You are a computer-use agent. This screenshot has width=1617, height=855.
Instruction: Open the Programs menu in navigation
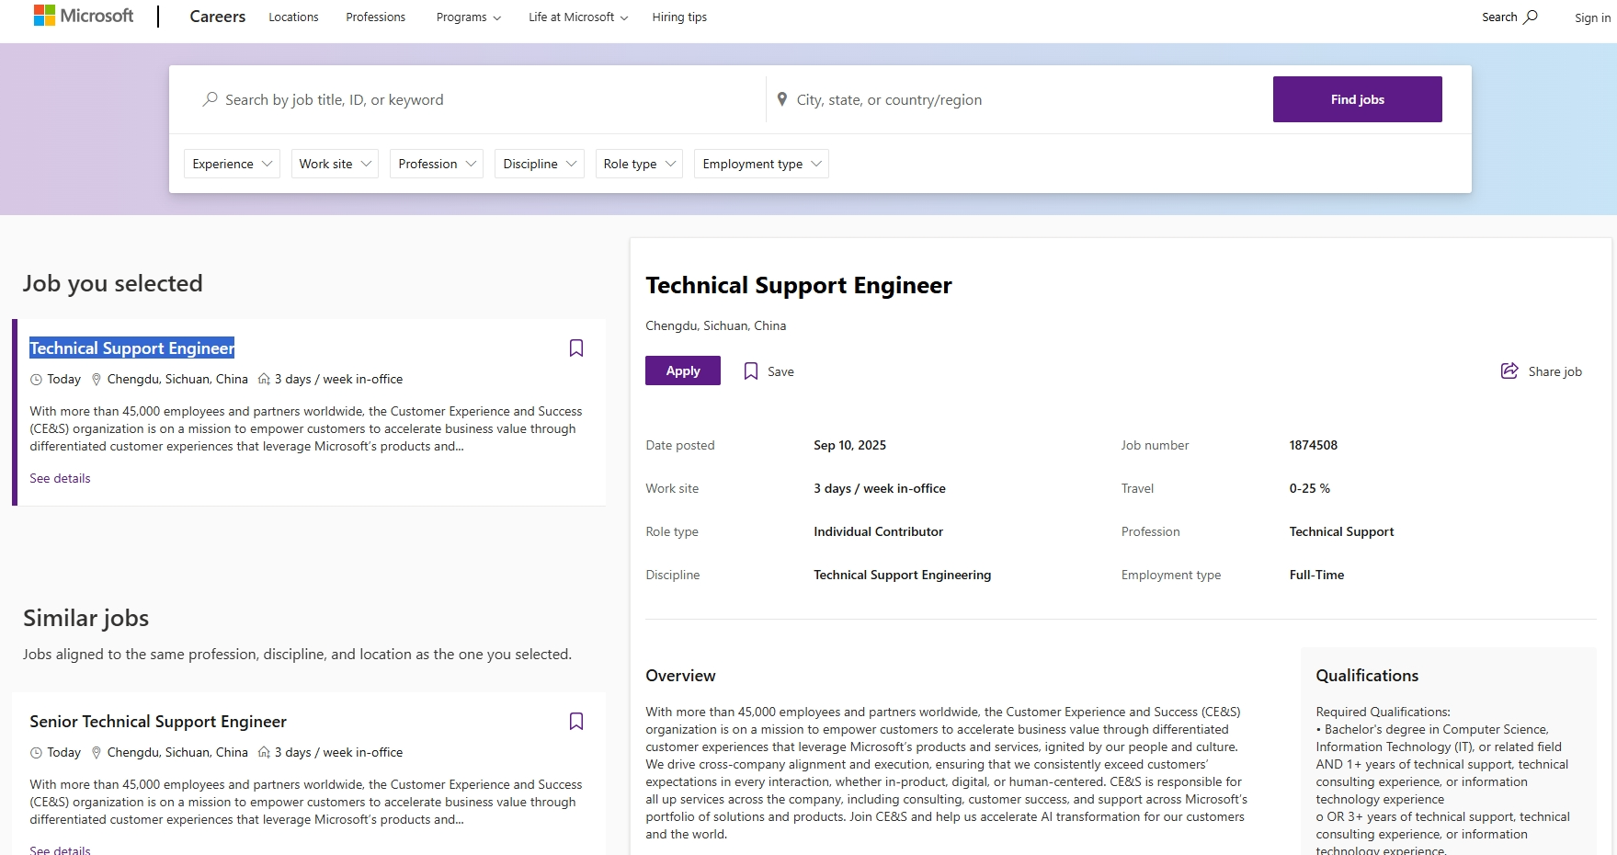(468, 17)
